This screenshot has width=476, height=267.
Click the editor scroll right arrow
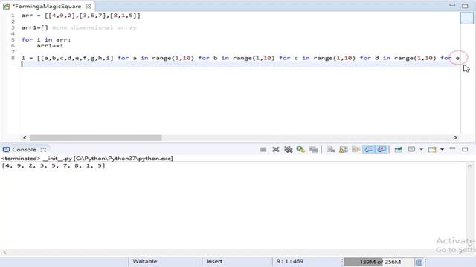(x=455, y=138)
